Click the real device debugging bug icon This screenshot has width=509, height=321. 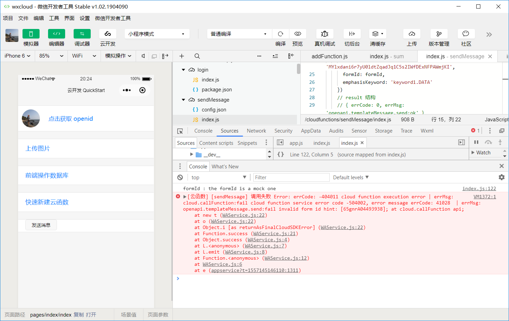(325, 34)
